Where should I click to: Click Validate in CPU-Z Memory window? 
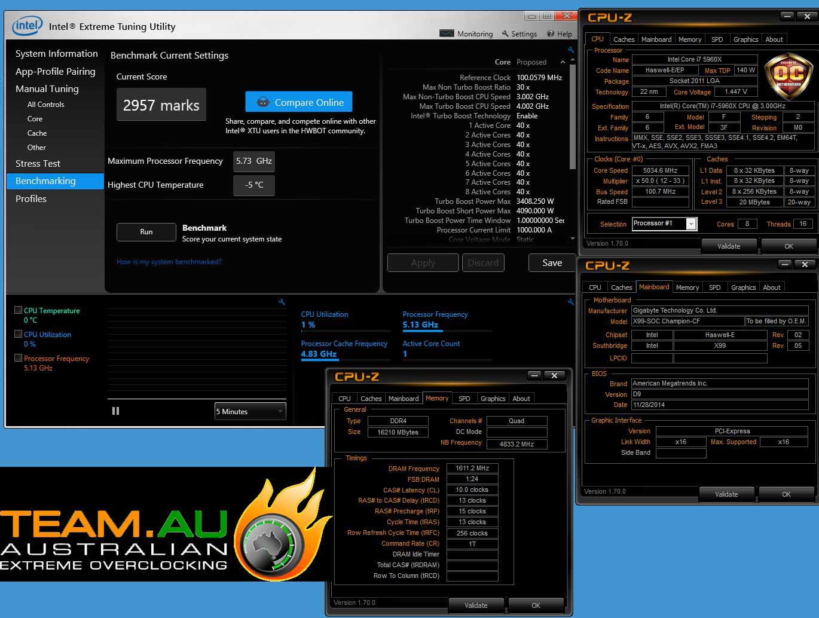476,605
